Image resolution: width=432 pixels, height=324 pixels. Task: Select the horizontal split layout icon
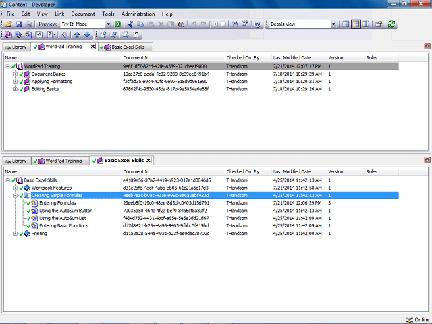(356, 24)
